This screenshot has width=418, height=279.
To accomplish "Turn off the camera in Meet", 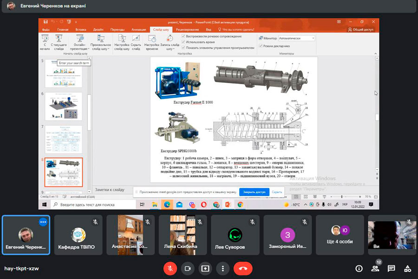I will [188, 268].
